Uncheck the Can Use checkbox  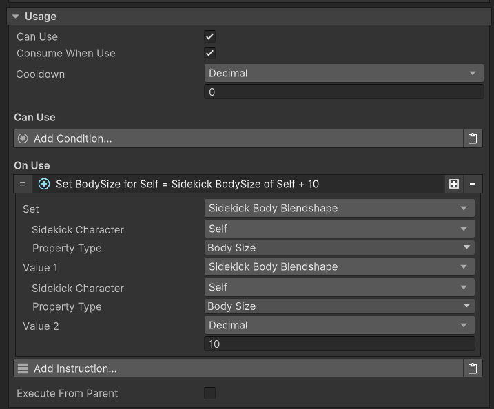point(210,36)
